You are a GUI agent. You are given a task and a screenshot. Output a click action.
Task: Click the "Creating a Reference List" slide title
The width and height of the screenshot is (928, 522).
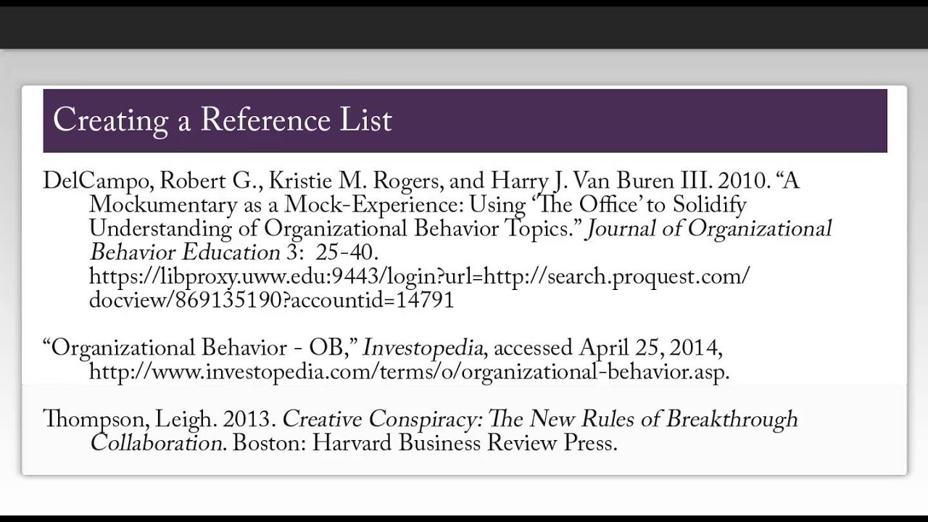tap(222, 120)
